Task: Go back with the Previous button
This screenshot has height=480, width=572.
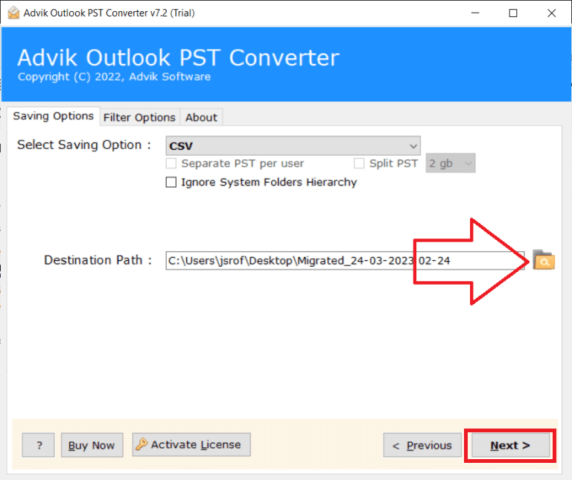Action: (x=422, y=445)
